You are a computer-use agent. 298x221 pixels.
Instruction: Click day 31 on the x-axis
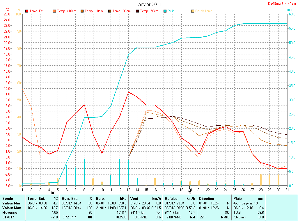pyautogui.click(x=287, y=190)
